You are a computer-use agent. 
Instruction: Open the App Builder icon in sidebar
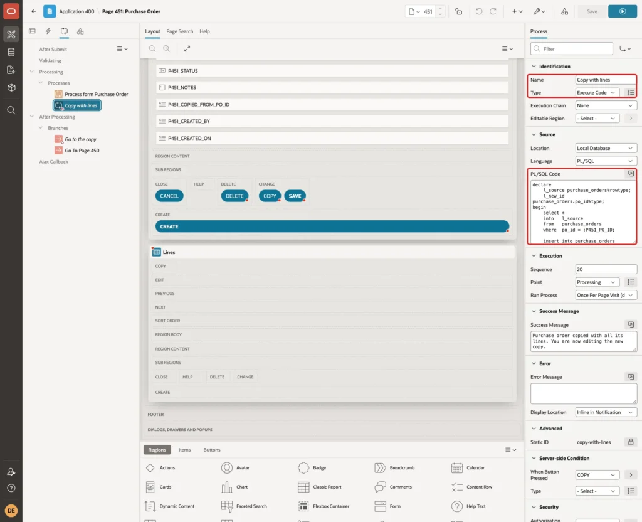point(11,35)
